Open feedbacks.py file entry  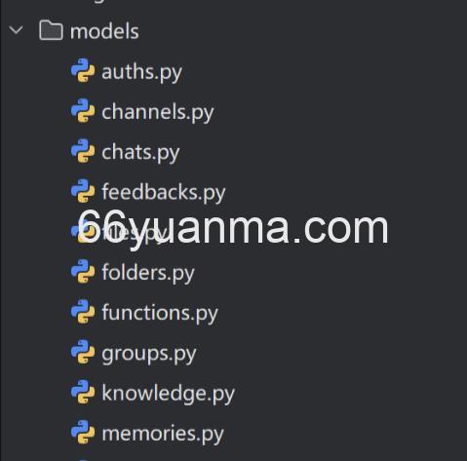(164, 193)
